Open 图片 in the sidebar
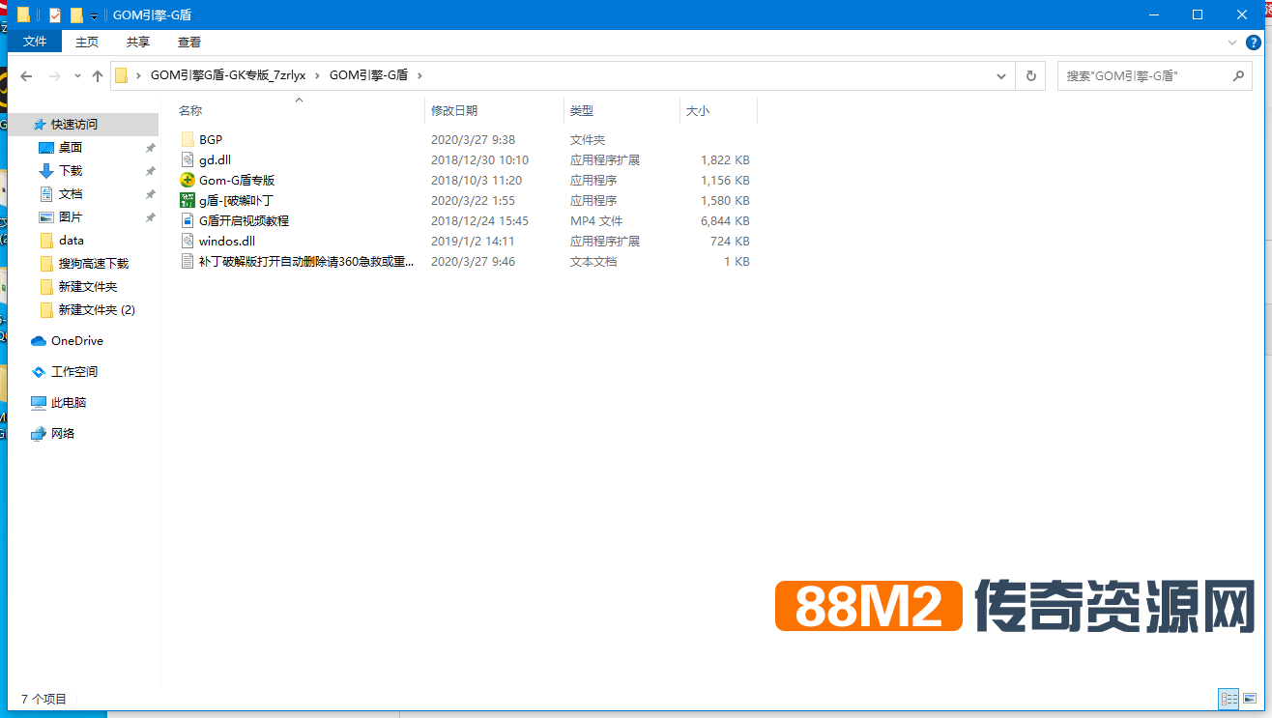The image size is (1272, 718). pos(71,217)
